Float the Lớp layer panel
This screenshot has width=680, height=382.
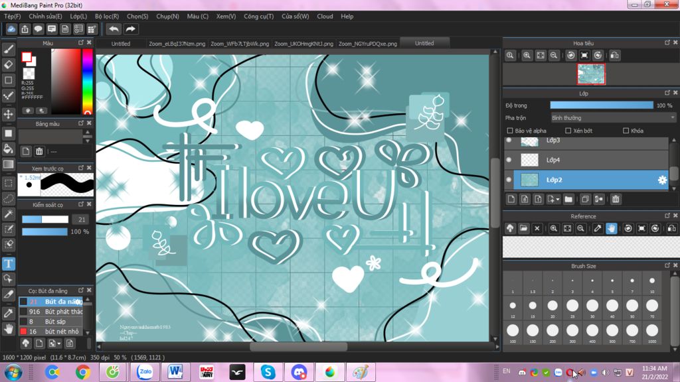point(667,93)
